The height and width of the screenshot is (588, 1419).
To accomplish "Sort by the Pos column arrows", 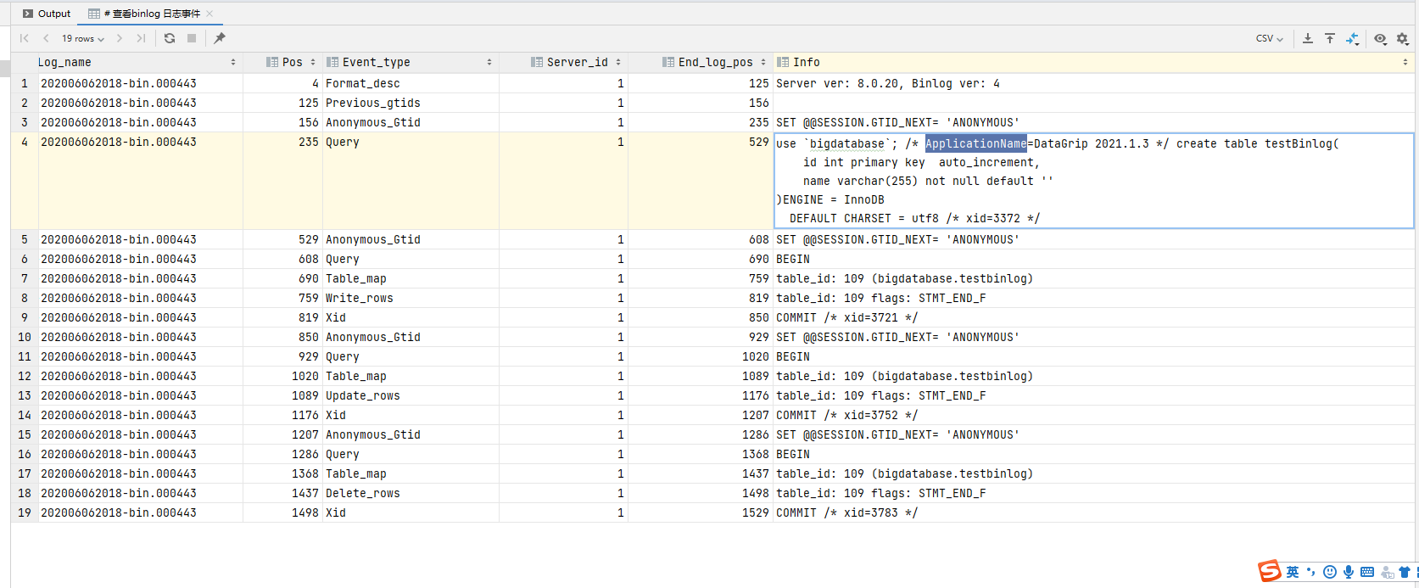I will point(313,62).
